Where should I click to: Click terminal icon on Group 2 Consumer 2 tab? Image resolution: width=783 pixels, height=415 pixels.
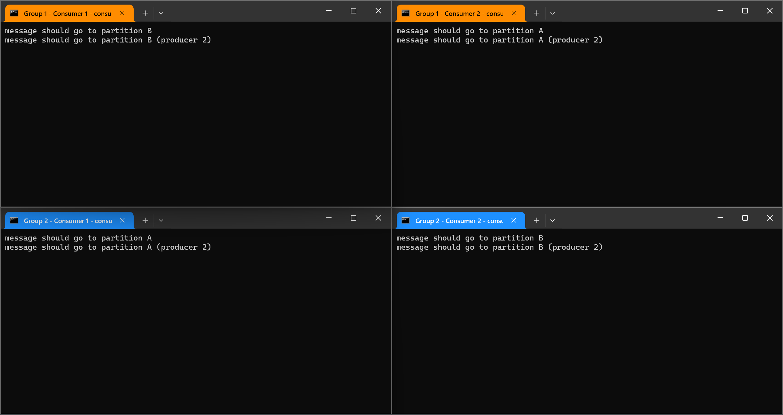click(406, 220)
